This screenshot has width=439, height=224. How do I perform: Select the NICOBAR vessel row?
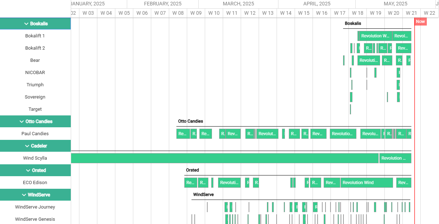pyautogui.click(x=35, y=73)
